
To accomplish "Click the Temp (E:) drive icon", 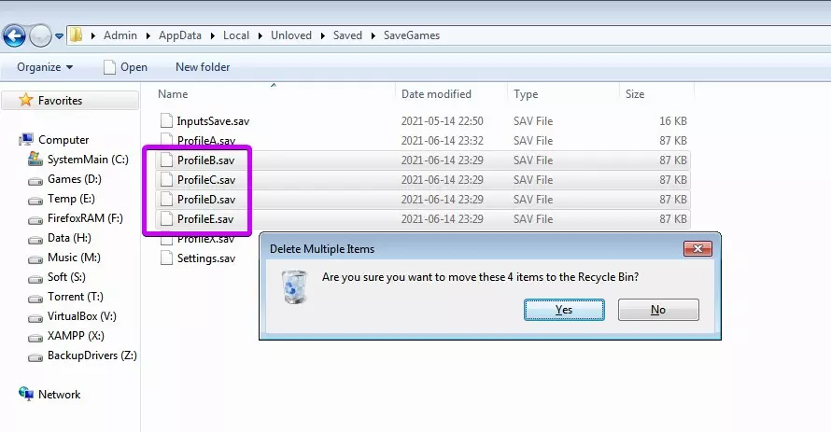I will pyautogui.click(x=35, y=201).
